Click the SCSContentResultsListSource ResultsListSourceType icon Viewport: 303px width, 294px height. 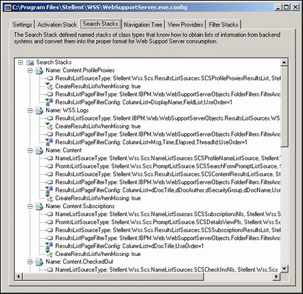pyautogui.click(x=50, y=174)
